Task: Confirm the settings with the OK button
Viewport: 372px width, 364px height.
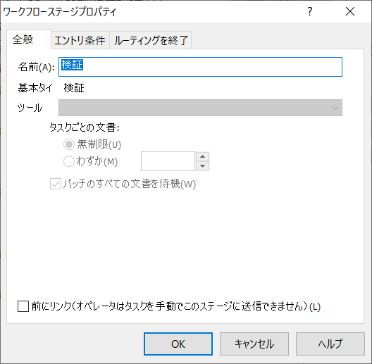Action: (x=178, y=344)
